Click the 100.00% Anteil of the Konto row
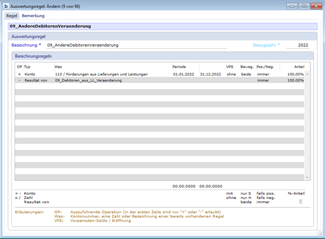The image size is (325, 239). tap(295, 74)
